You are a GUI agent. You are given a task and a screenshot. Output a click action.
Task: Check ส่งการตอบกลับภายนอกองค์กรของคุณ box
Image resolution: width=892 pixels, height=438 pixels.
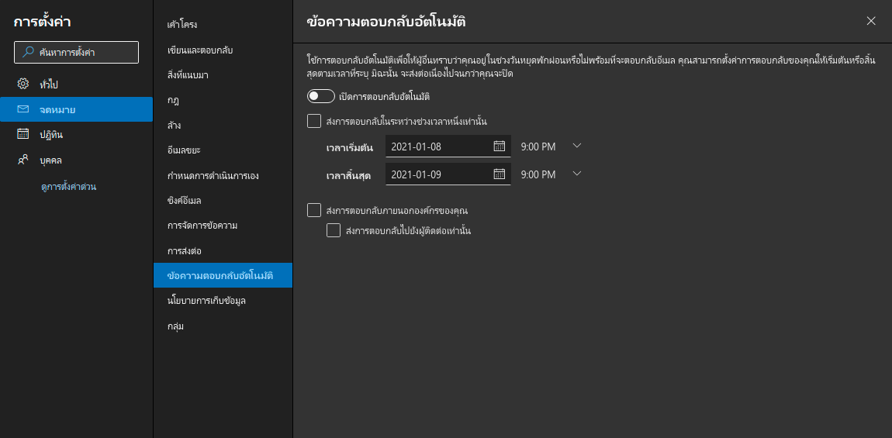point(314,210)
